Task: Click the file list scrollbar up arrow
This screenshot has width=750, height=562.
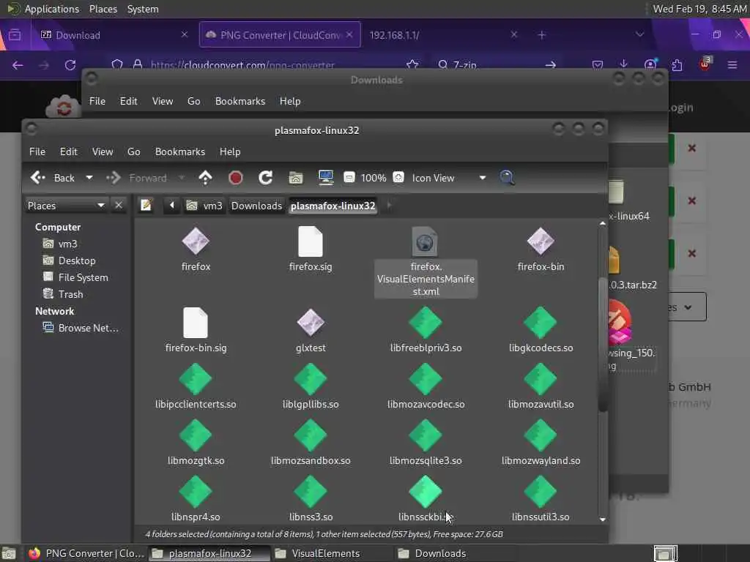Action: 603,223
